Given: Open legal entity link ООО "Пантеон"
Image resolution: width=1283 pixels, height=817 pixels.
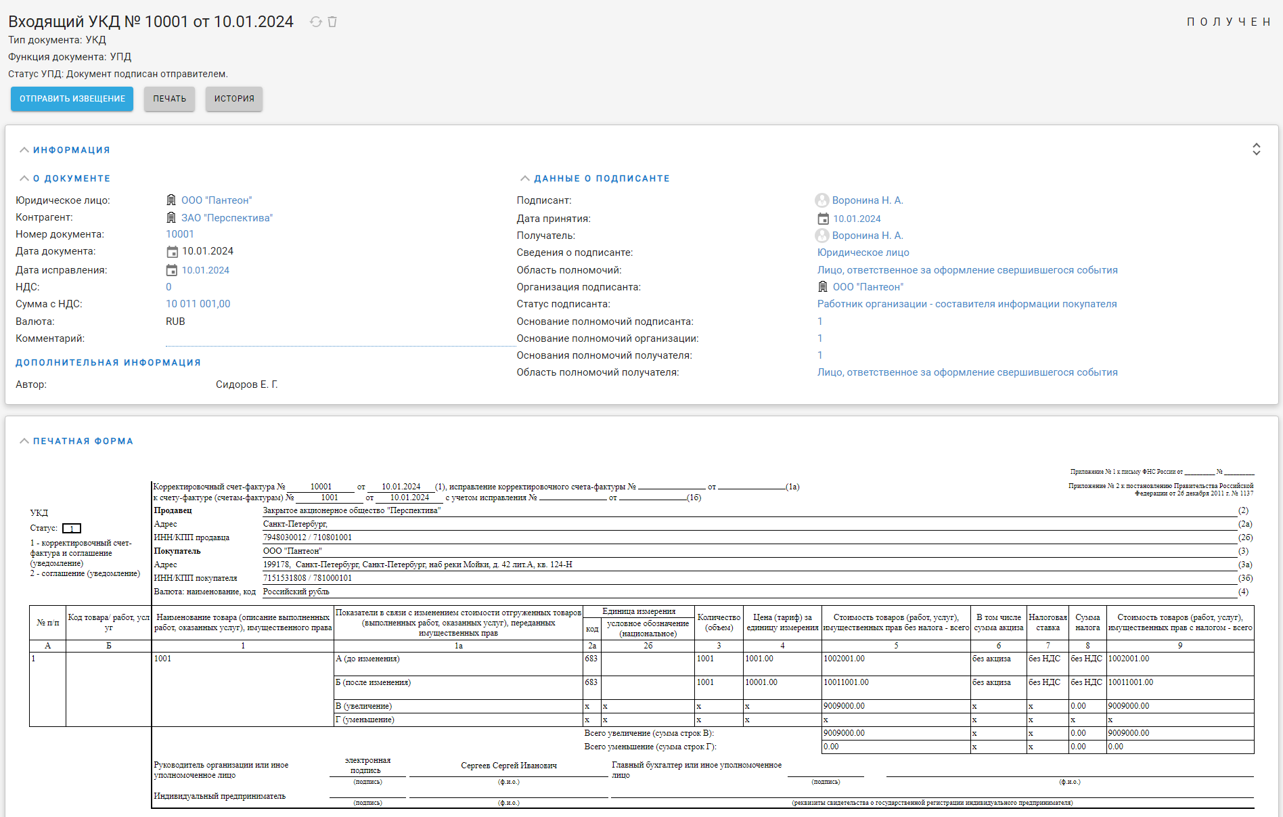Looking at the screenshot, I should 217,200.
